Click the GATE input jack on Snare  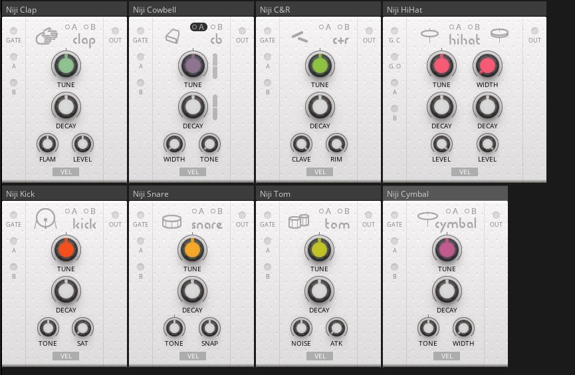[140, 215]
